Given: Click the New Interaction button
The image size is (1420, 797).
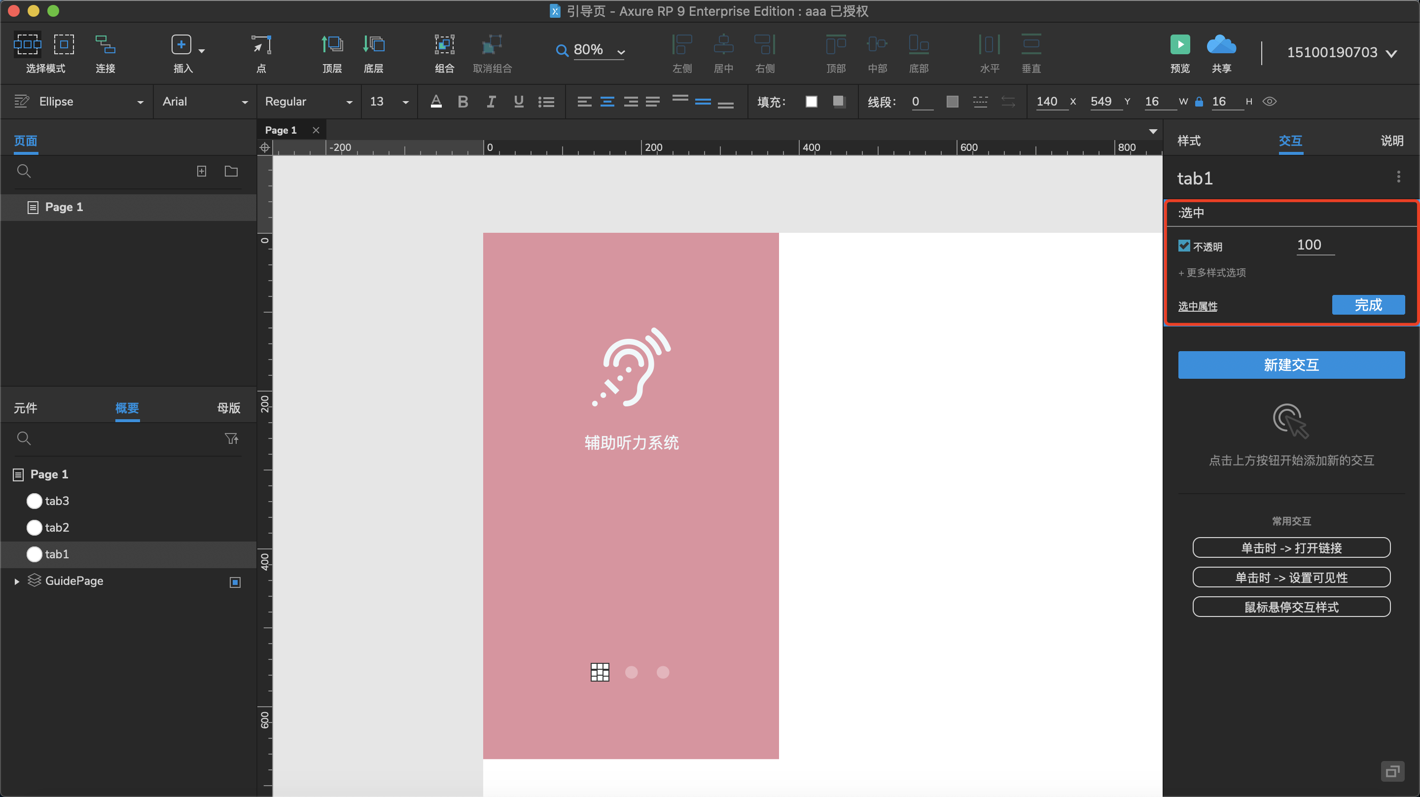Looking at the screenshot, I should [x=1291, y=365].
